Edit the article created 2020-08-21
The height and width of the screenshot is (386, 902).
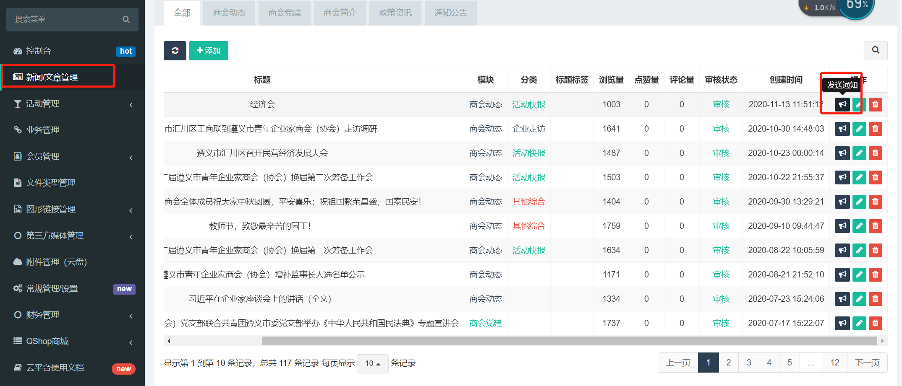[859, 275]
